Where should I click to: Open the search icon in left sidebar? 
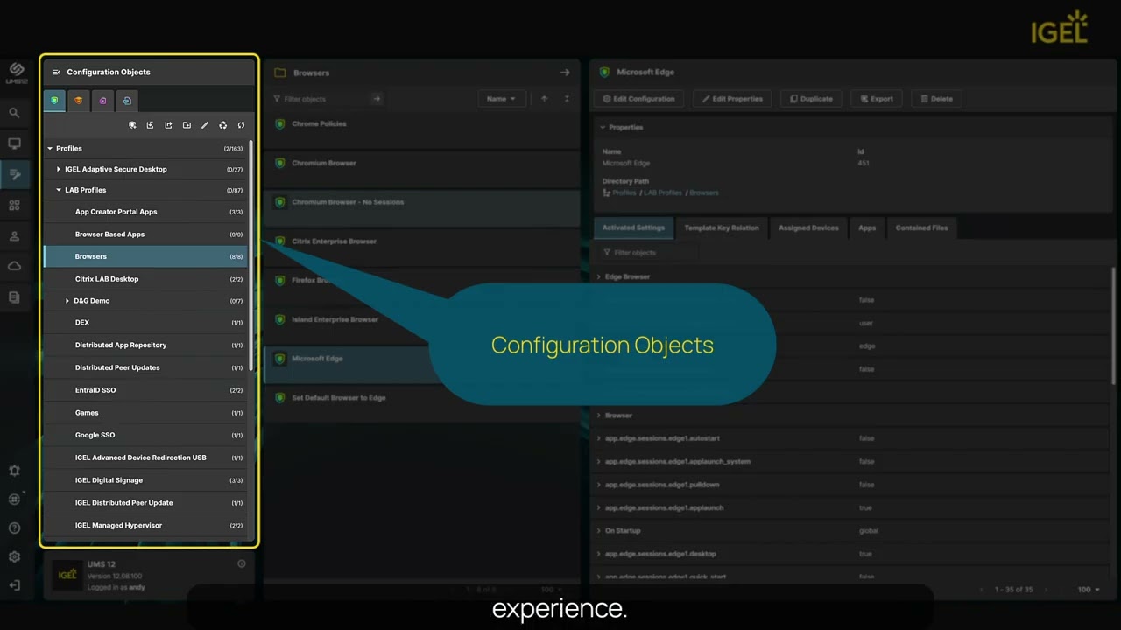click(14, 113)
